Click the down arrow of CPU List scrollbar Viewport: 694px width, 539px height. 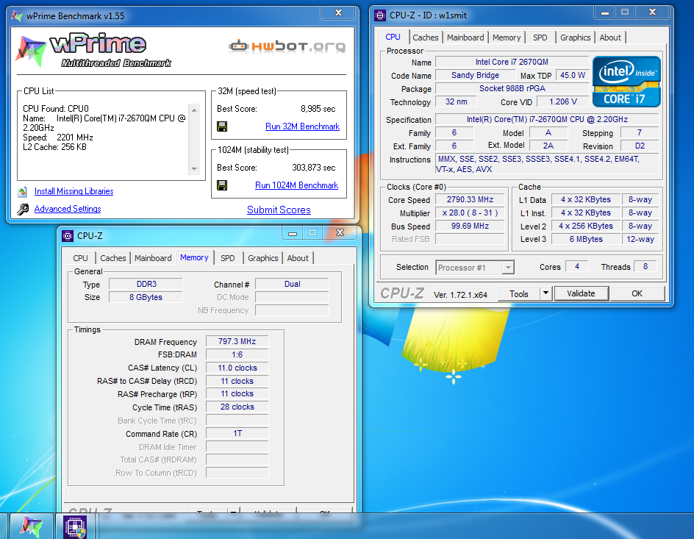[x=194, y=169]
